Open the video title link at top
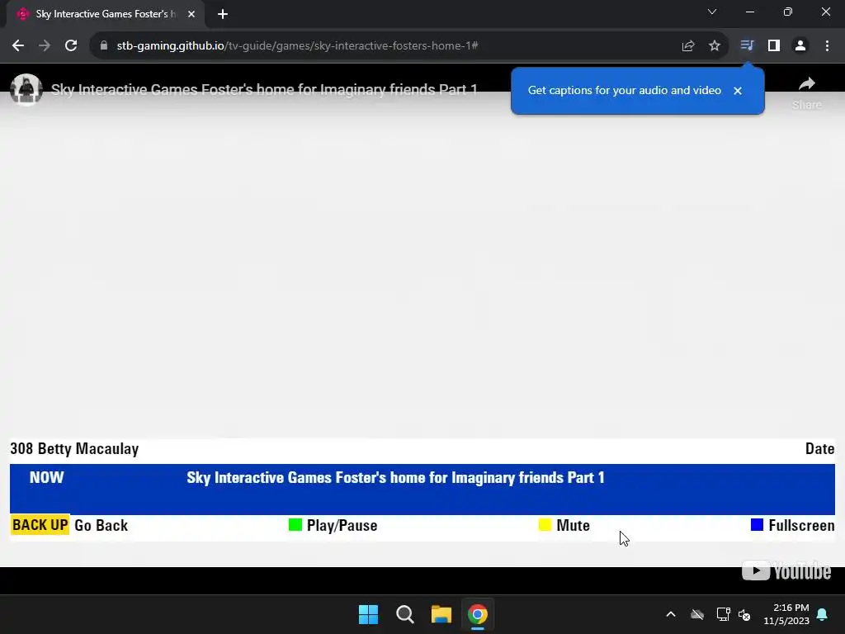 click(264, 89)
